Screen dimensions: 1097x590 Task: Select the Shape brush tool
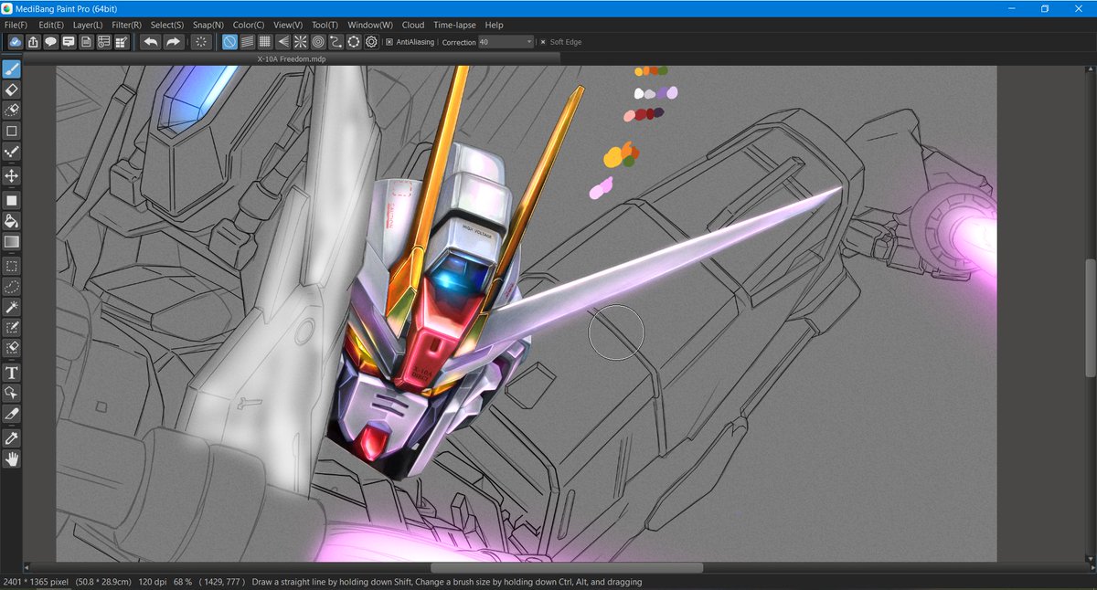pos(12,132)
